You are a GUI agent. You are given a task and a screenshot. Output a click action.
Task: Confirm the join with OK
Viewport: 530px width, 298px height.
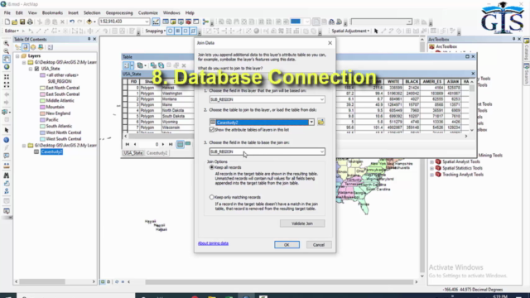[x=287, y=245]
